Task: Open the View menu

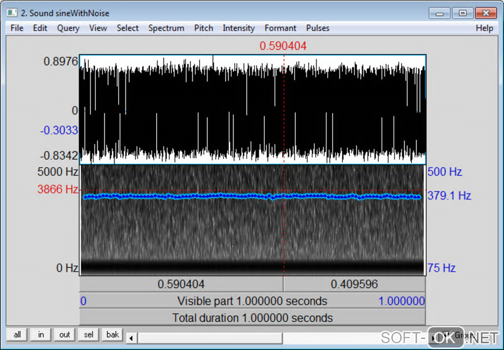Action: coord(98,28)
